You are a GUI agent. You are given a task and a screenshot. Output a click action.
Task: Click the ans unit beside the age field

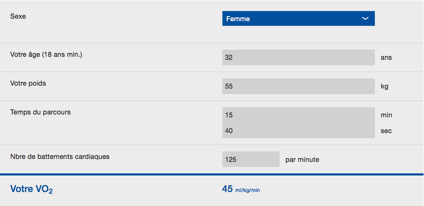pyautogui.click(x=386, y=58)
